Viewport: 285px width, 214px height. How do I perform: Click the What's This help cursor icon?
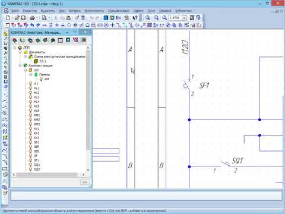[x=135, y=18]
